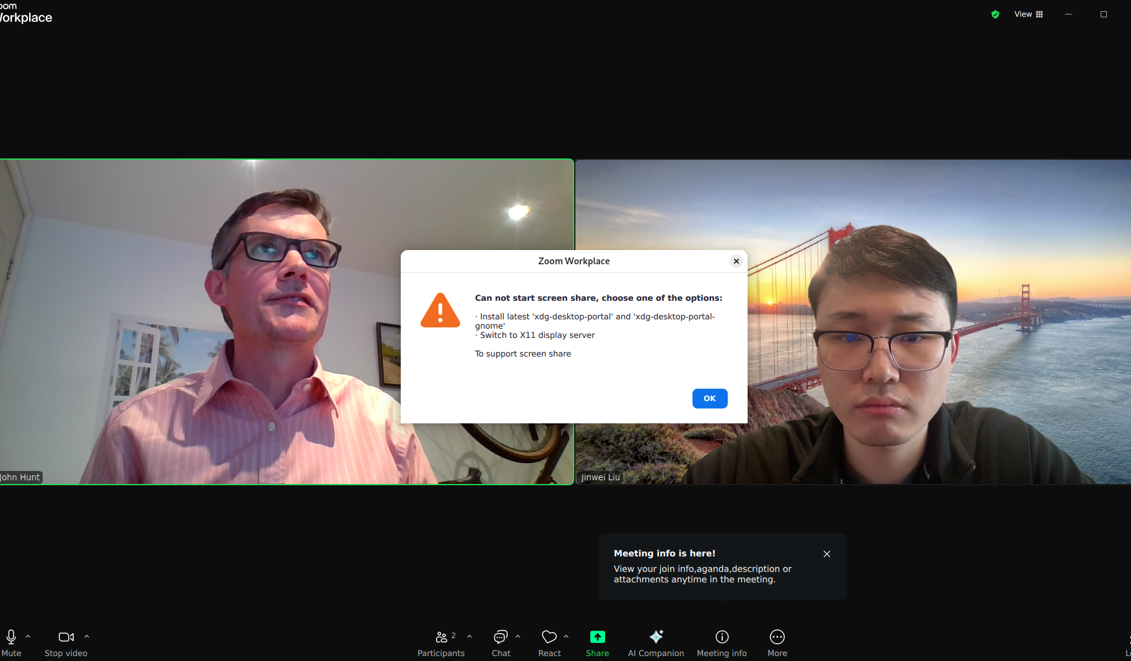
Task: Click the Zoom Workplace dialog title
Action: pos(574,261)
